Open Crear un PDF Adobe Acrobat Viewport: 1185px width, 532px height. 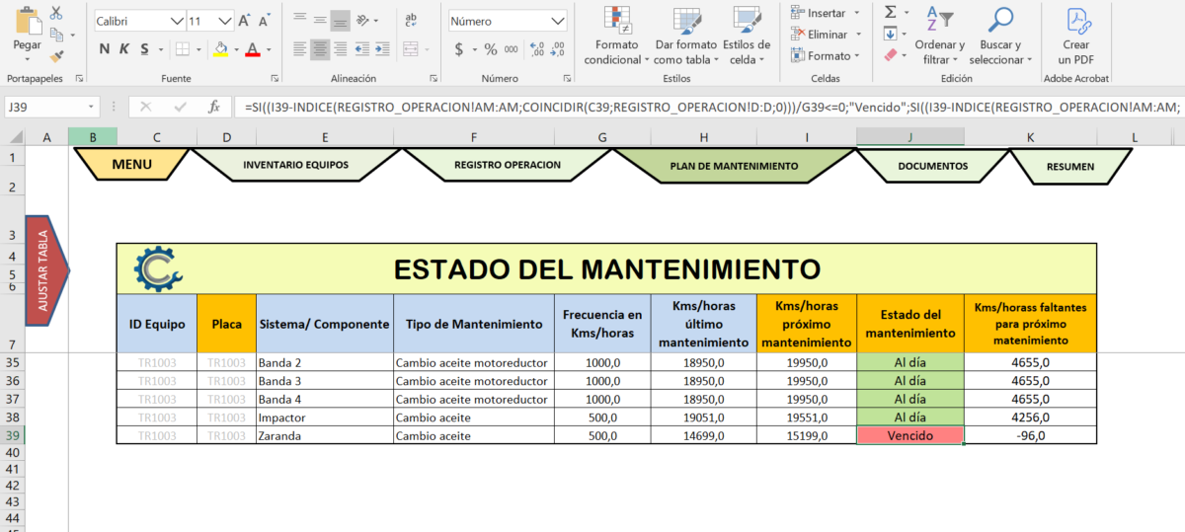coord(1075,37)
